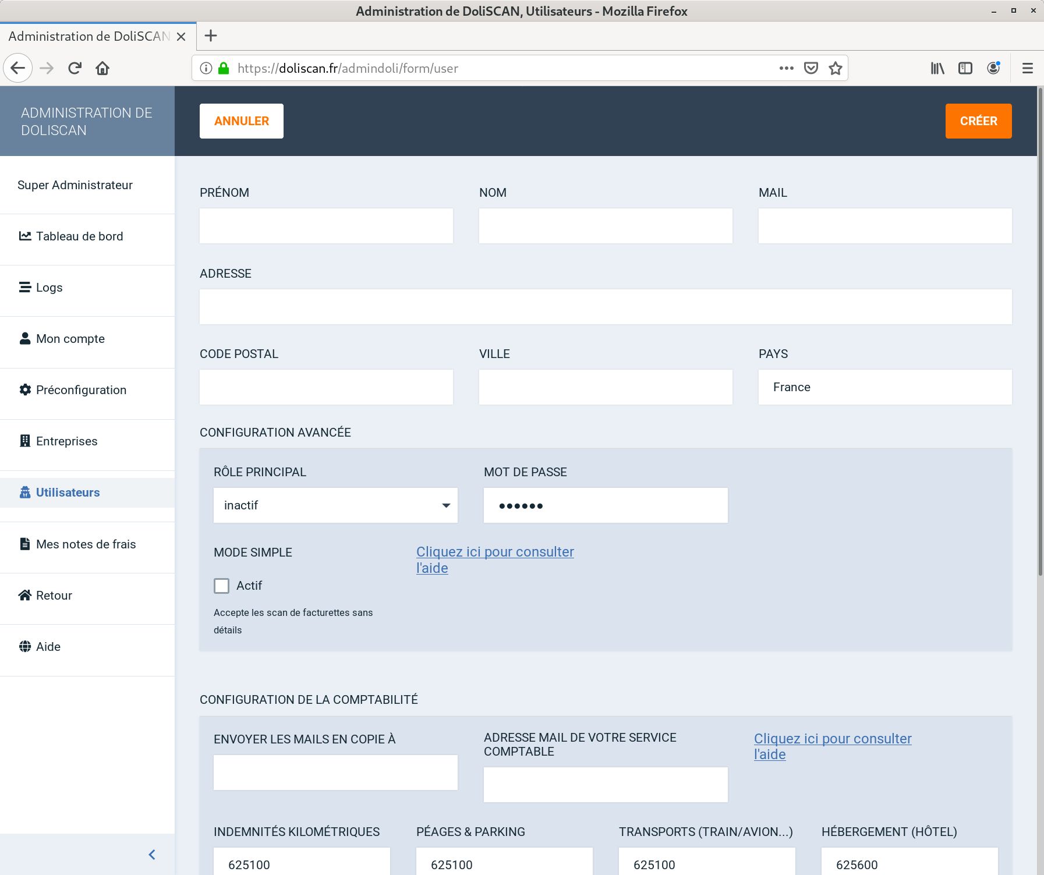1044x875 pixels.
Task: Expand the Rôle Principal dropdown
Action: pos(335,505)
